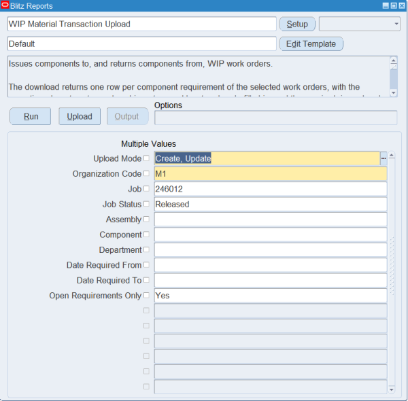Maximize the Blitz Reports window
This screenshot has height=401, width=408.
394,5
